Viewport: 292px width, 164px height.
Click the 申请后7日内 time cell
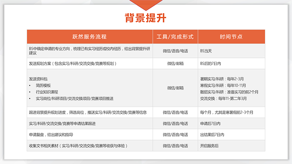point(211,123)
